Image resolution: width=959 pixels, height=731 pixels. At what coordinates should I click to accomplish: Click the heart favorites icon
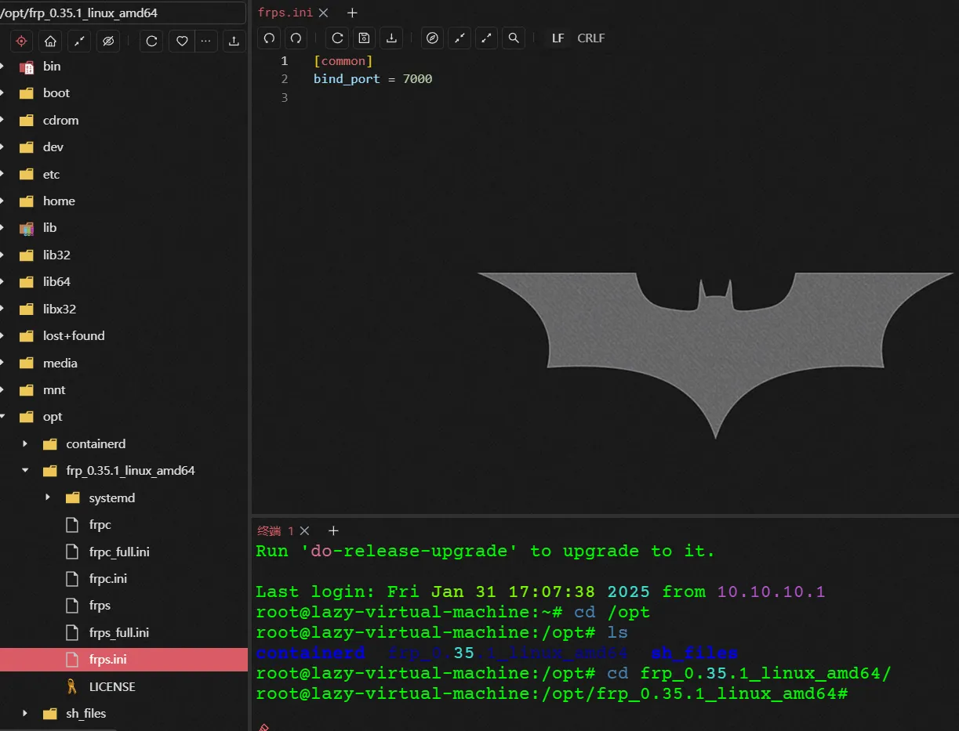pos(182,41)
